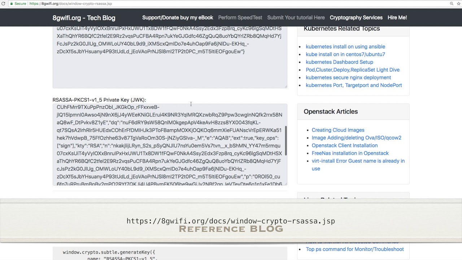Open kubernetes install on using ansible link
Viewport: 462px width, 260px height.
[x=345, y=47]
